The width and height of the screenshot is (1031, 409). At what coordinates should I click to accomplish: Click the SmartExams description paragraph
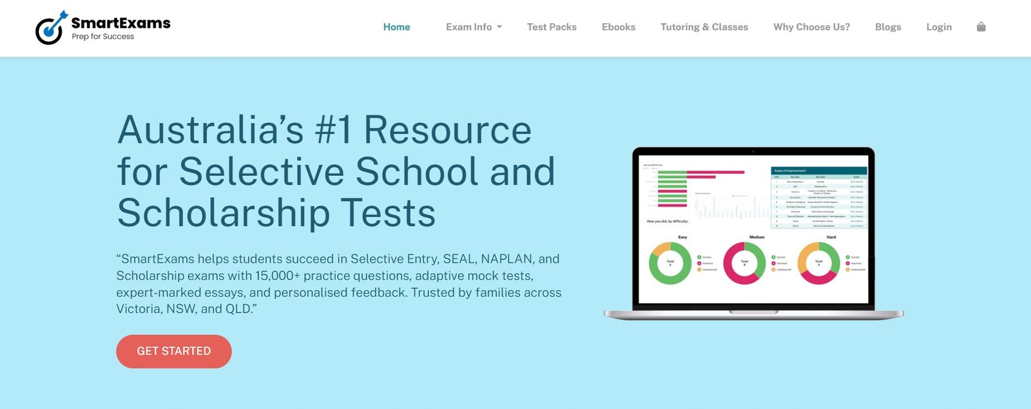pos(338,283)
